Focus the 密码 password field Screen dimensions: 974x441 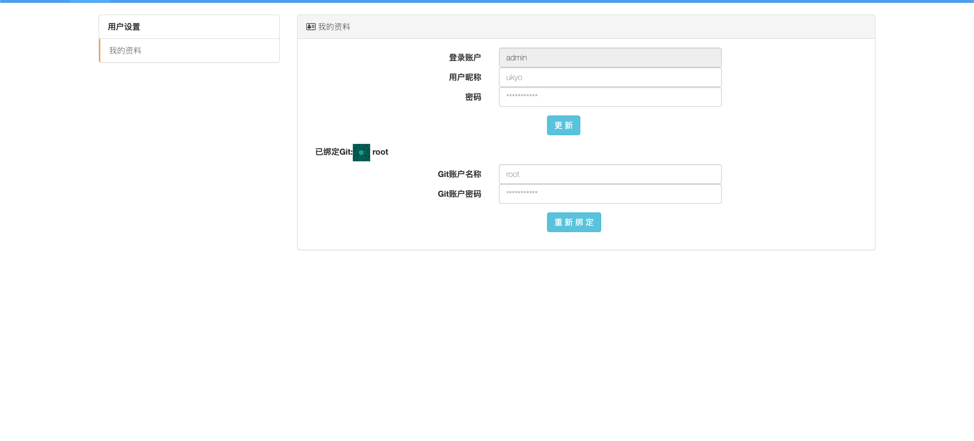610,97
